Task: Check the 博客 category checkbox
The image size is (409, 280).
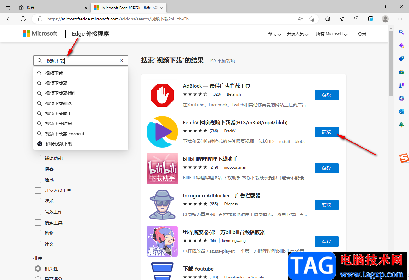Action: pos(38,169)
